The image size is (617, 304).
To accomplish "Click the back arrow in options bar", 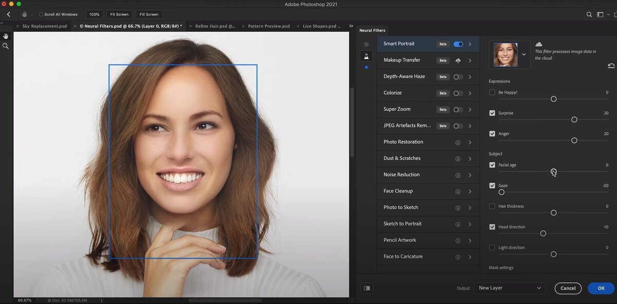I will coord(8,14).
